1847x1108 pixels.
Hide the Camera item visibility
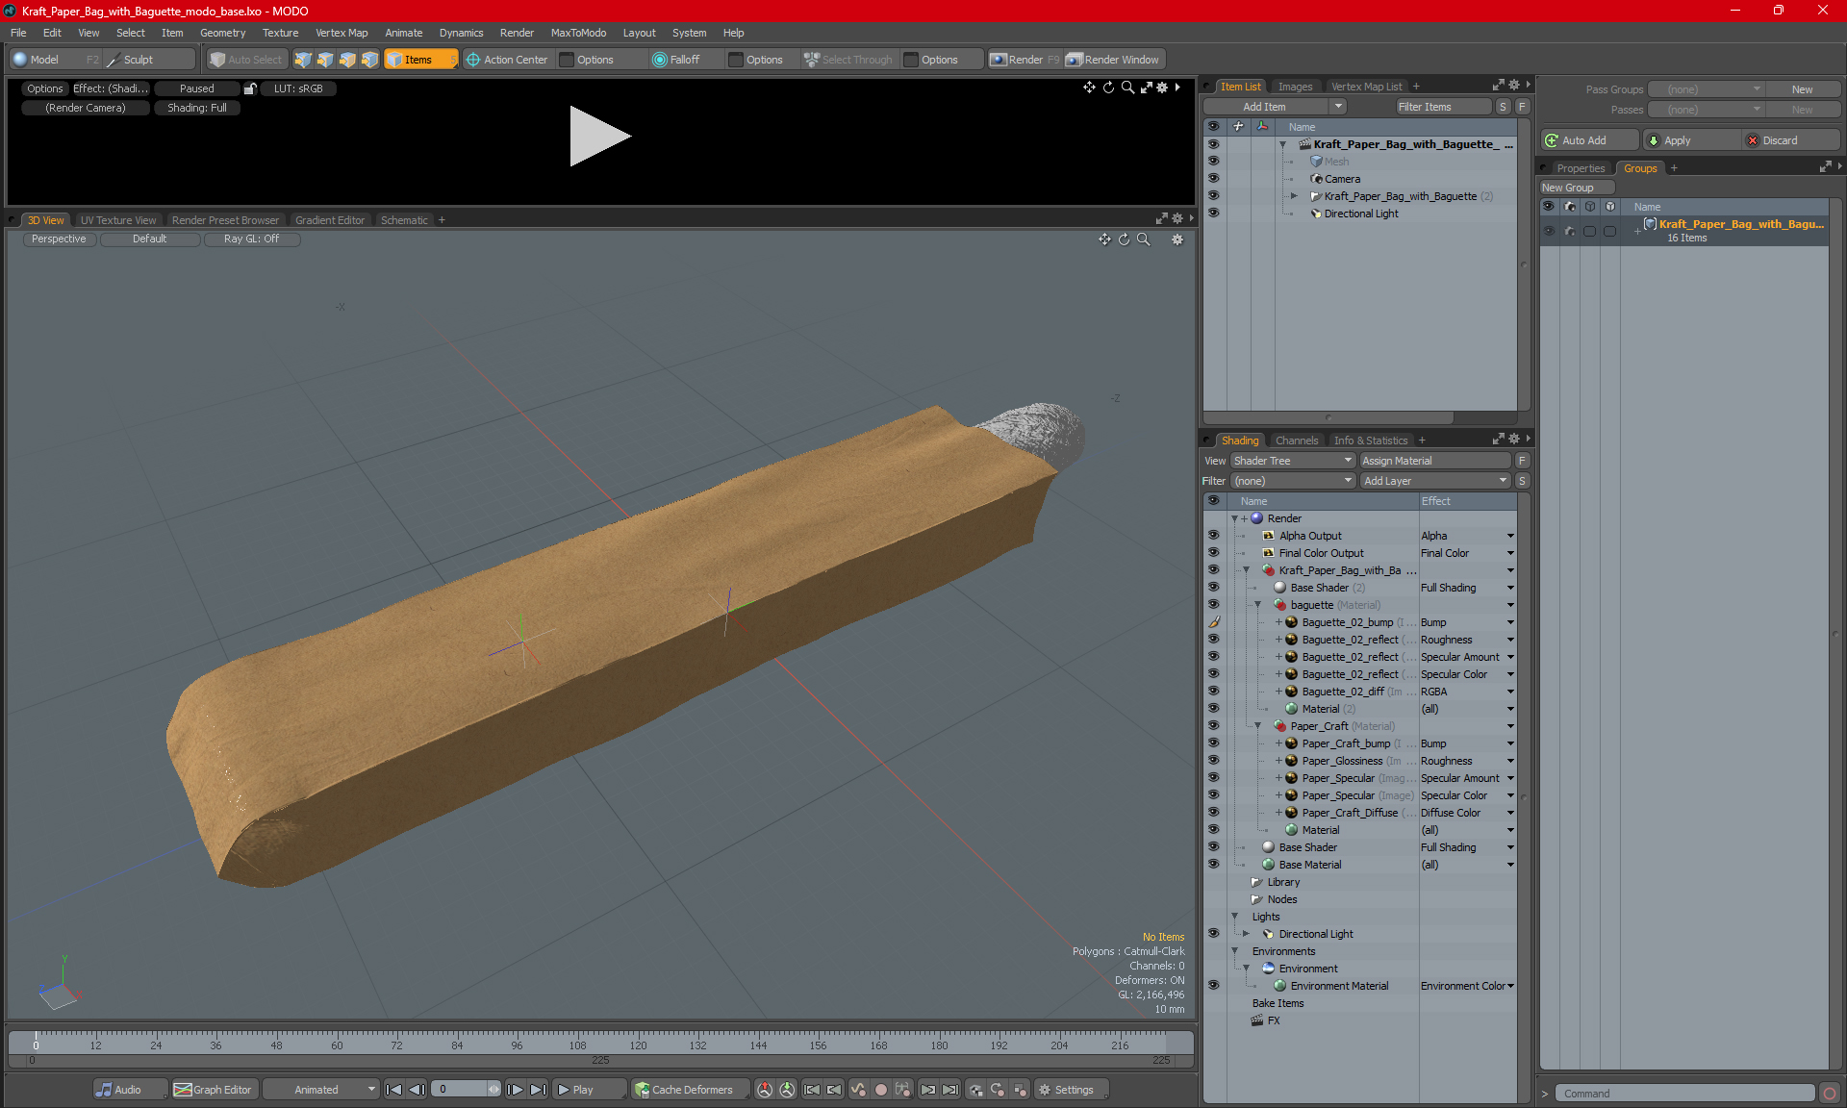coord(1213,179)
